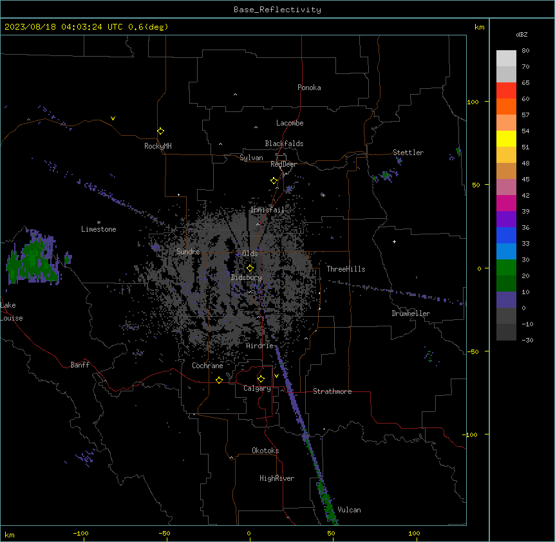Pick the red 65-60 dBZ legend swatch
This screenshot has width=555, height=542.
506,91
